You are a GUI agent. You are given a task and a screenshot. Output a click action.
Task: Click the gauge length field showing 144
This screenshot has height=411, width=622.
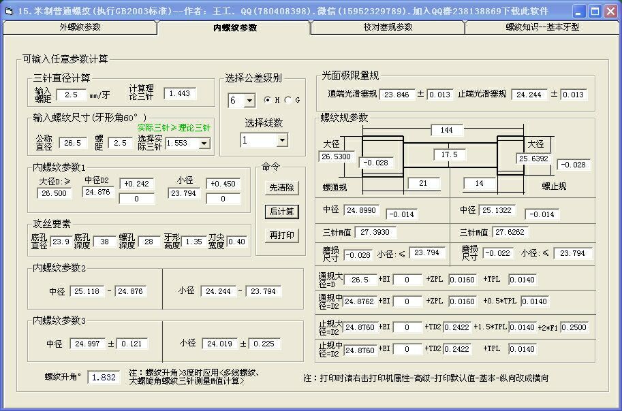point(447,130)
